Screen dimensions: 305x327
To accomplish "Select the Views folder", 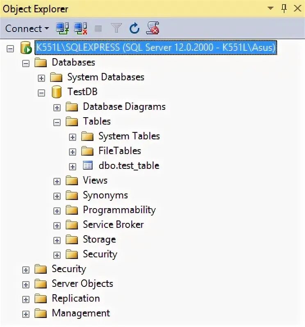I will [x=95, y=180].
